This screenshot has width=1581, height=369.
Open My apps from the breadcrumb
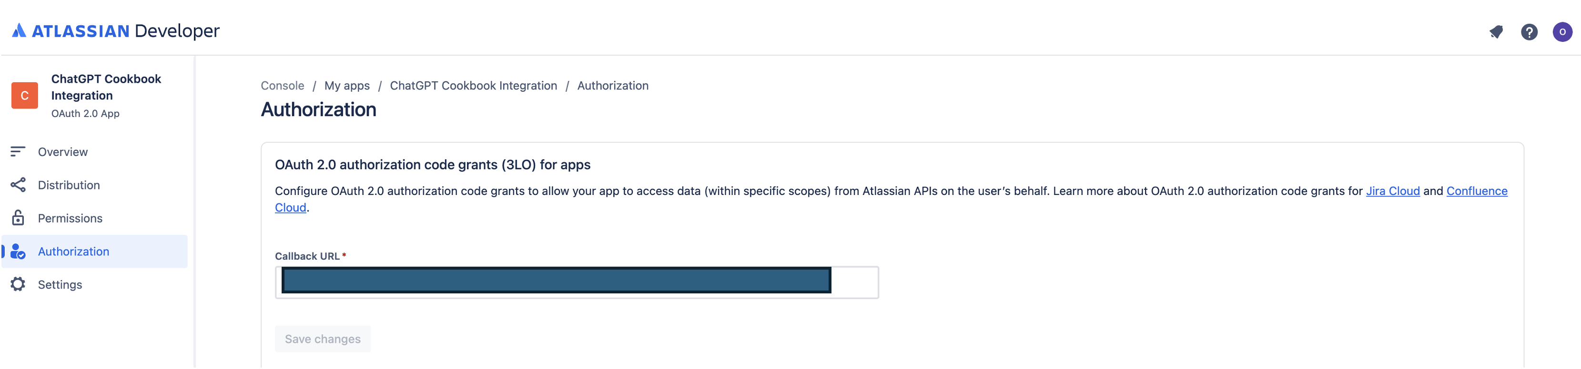tap(347, 85)
